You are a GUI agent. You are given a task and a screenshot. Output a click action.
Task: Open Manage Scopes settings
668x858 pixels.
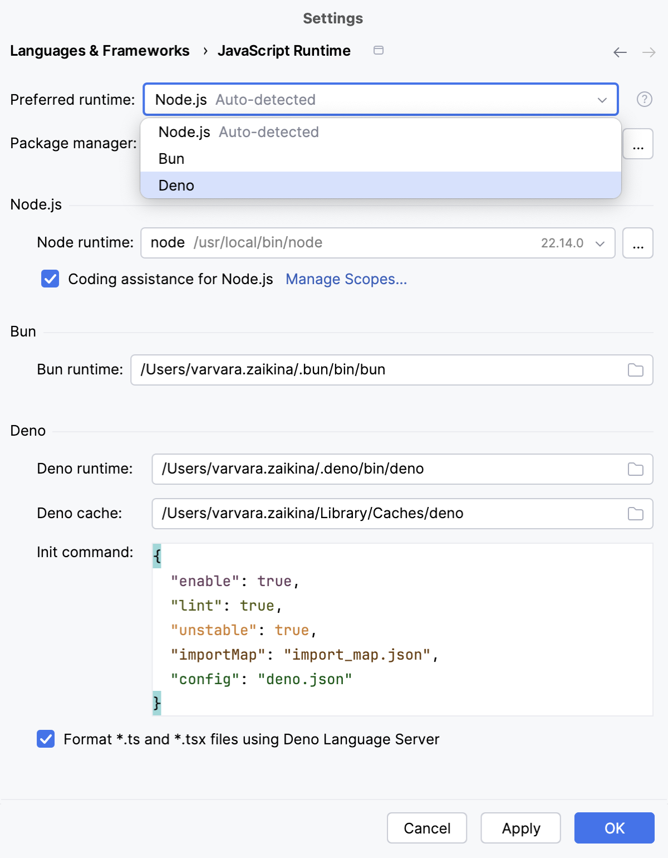[346, 279]
